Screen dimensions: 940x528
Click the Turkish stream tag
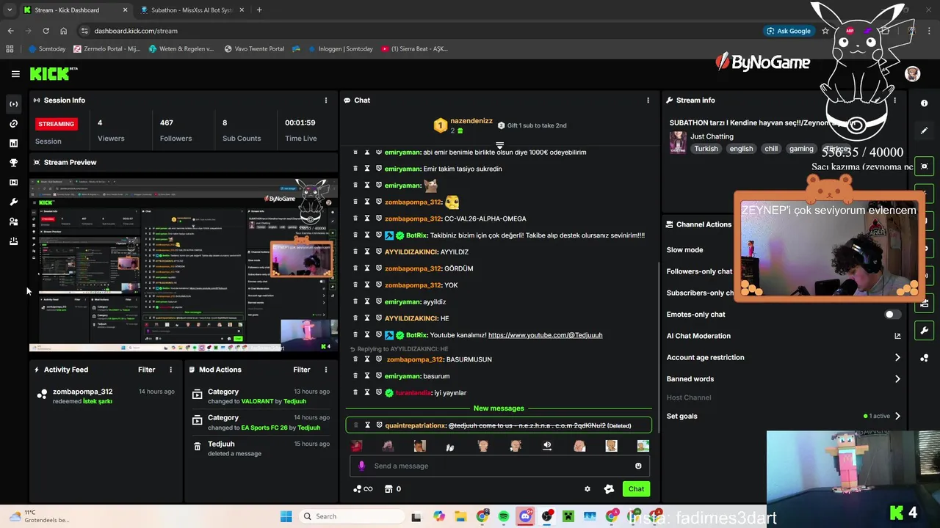[706, 149]
